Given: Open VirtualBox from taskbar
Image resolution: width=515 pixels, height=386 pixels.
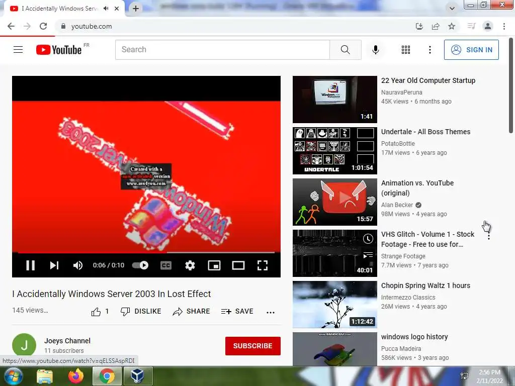Looking at the screenshot, I should click(138, 376).
